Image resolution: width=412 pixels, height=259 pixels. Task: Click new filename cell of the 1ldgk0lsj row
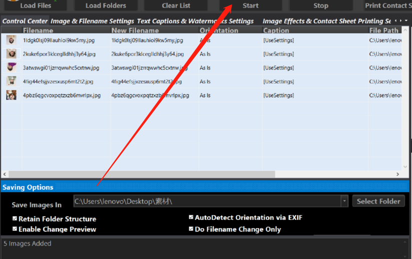[x=147, y=40]
